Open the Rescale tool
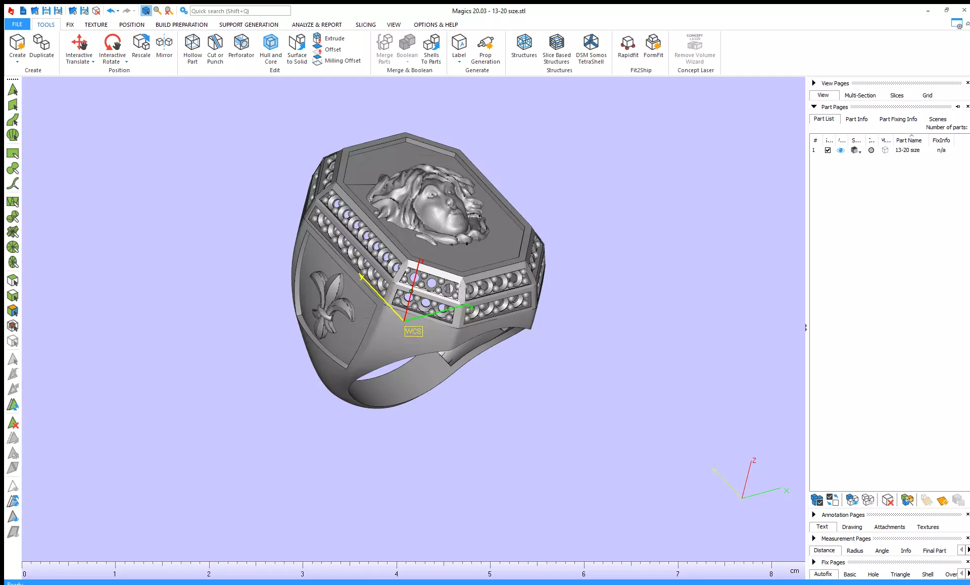The image size is (970, 585). pos(141,46)
